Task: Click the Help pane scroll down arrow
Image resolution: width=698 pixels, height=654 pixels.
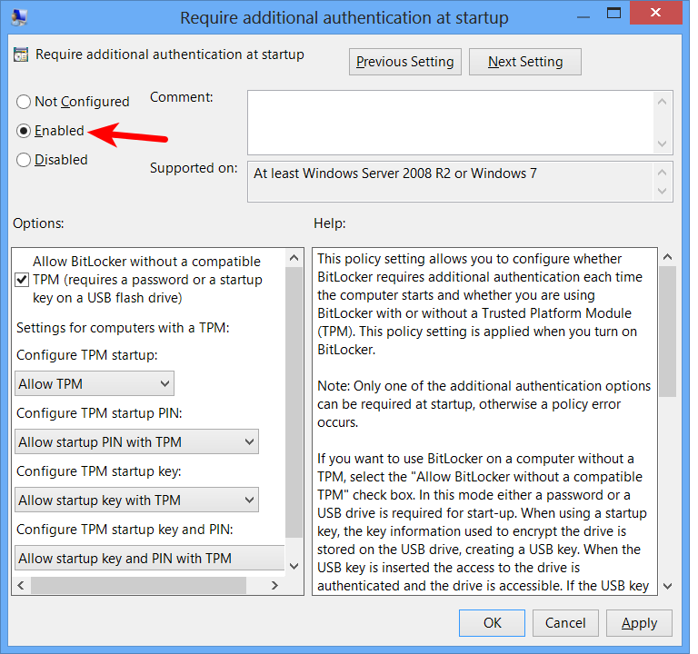Action: coord(667,586)
